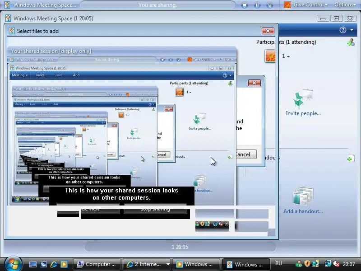Click the Meeting Space tray icon
The width and height of the screenshot is (361, 271).
[x=315, y=264]
